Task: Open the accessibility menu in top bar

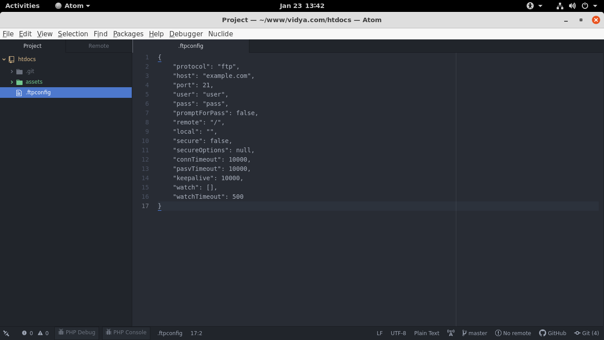Action: (534, 6)
